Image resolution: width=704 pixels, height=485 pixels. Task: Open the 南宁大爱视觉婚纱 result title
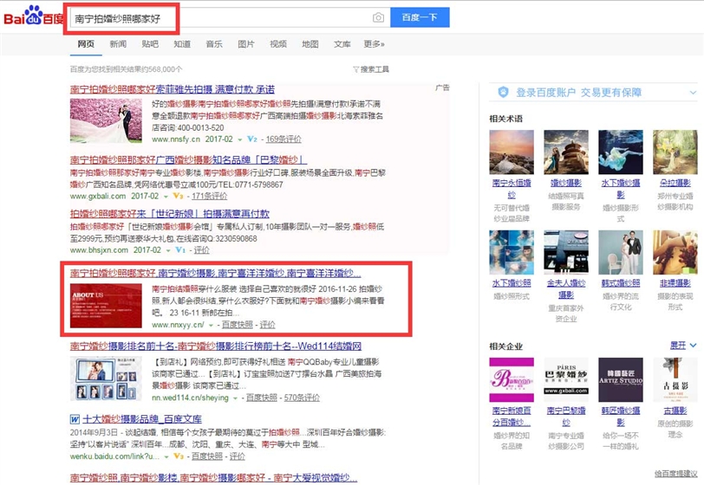213,478
